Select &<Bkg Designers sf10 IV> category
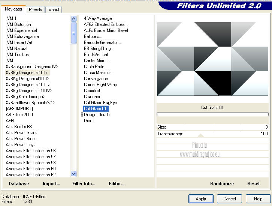 (29, 91)
